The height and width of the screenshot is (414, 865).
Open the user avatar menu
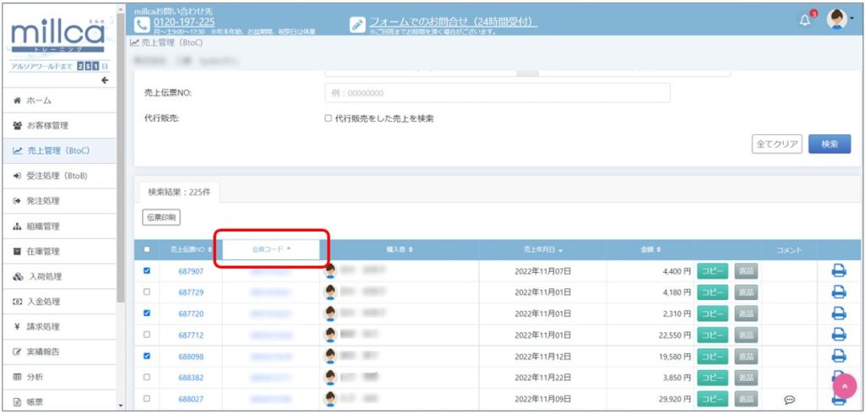click(x=835, y=19)
